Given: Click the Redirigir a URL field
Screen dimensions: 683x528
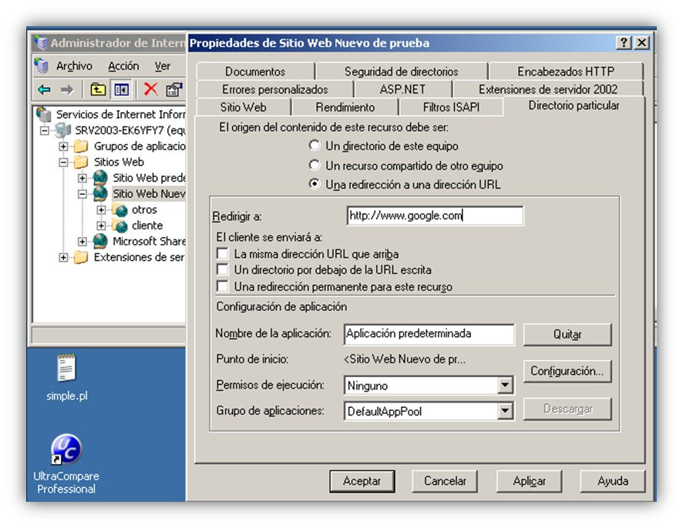Looking at the screenshot, I should (x=435, y=216).
